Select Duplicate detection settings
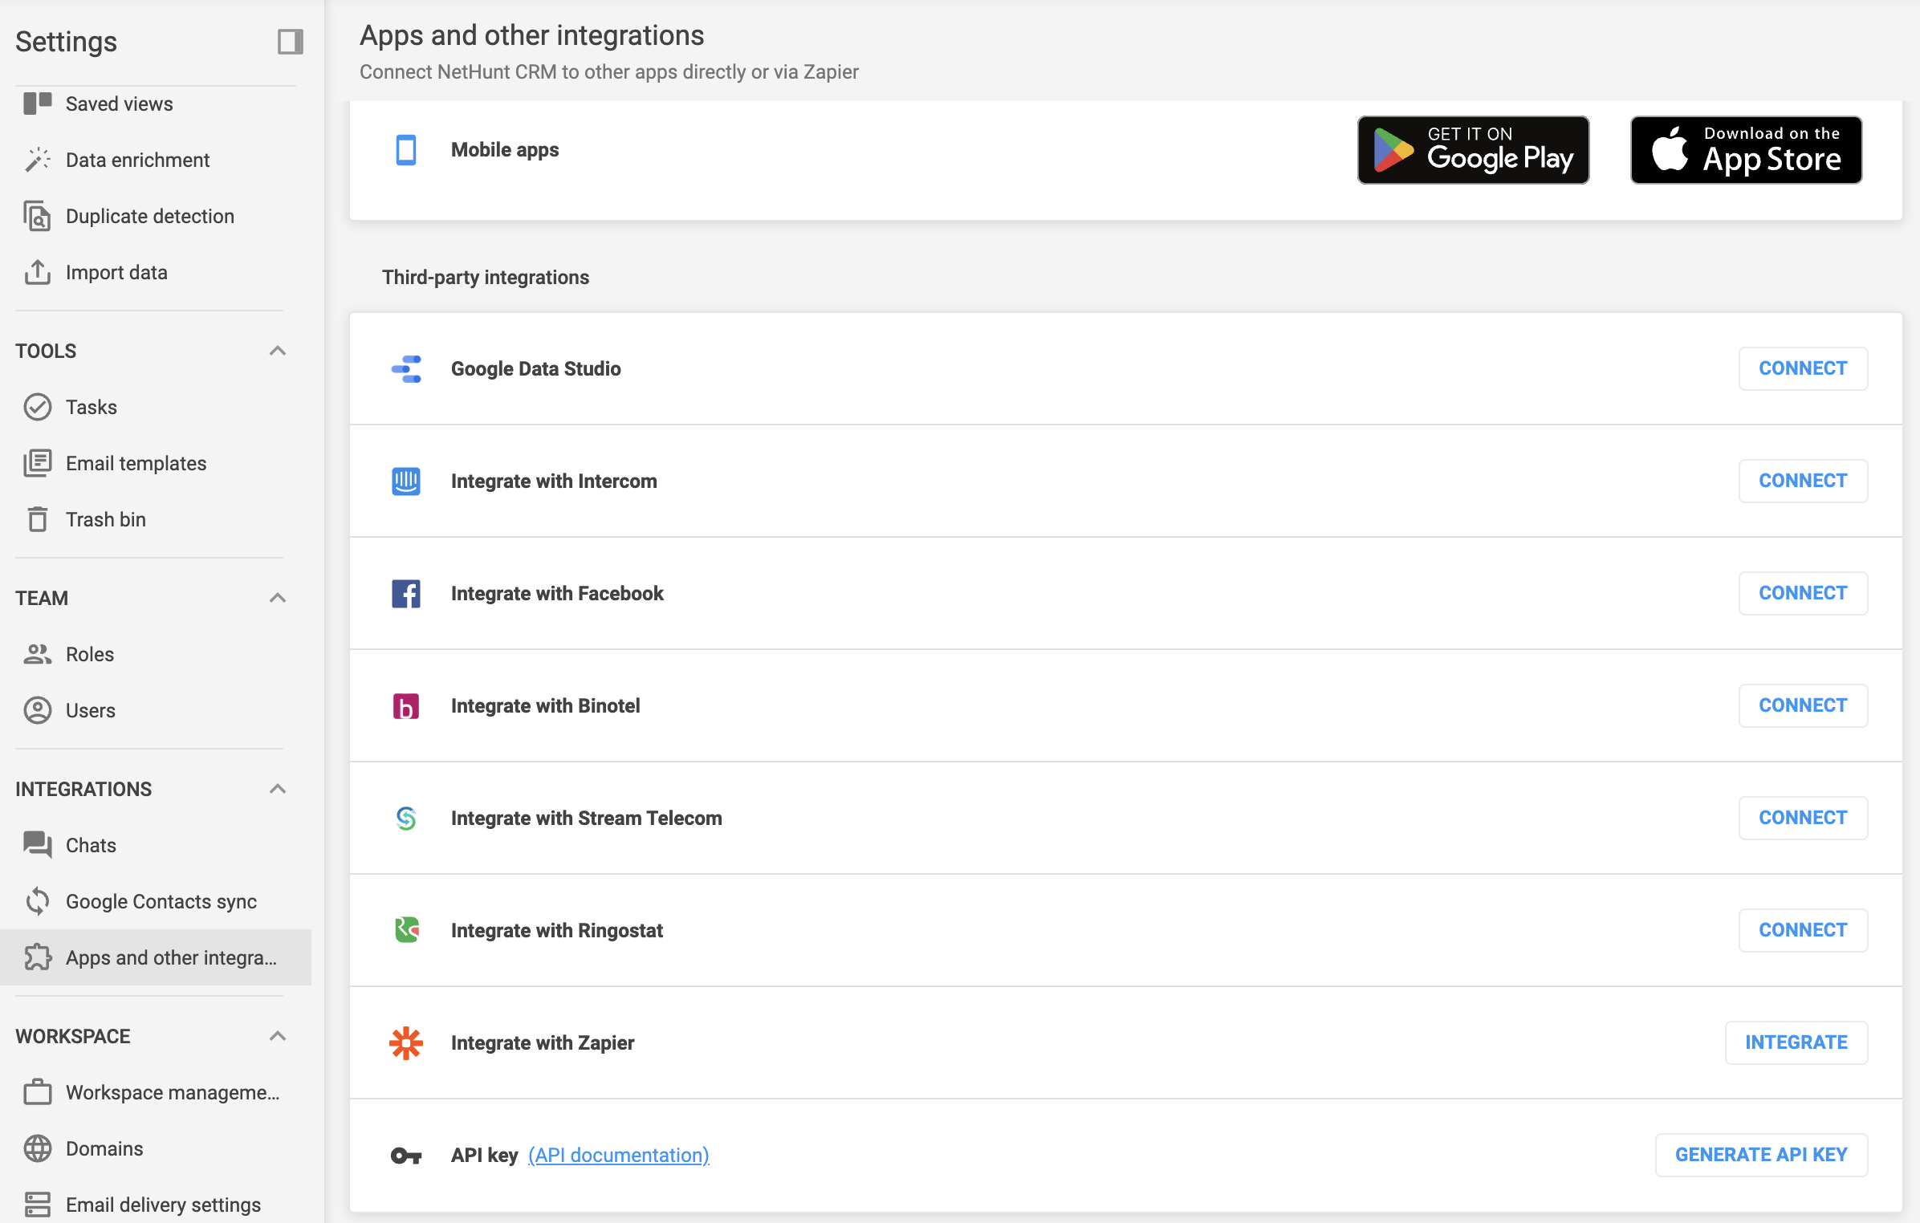 (x=150, y=216)
